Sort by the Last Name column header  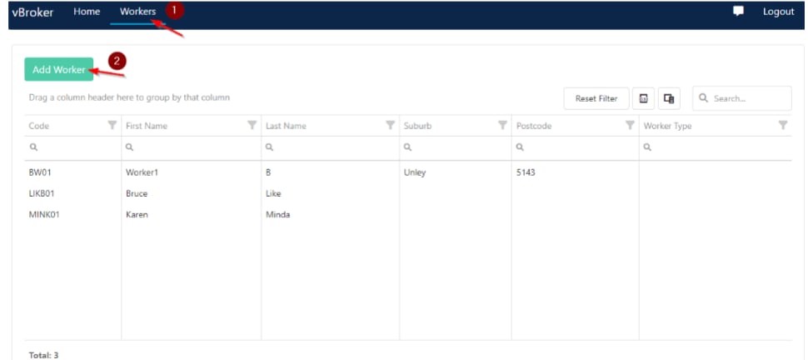(286, 126)
